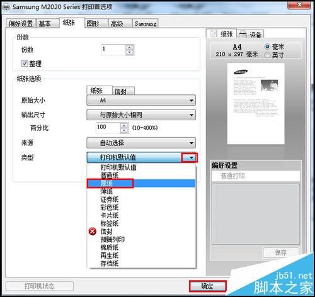Choose 预印 from the type list
The width and height of the screenshot is (315, 297).
click(x=141, y=239)
